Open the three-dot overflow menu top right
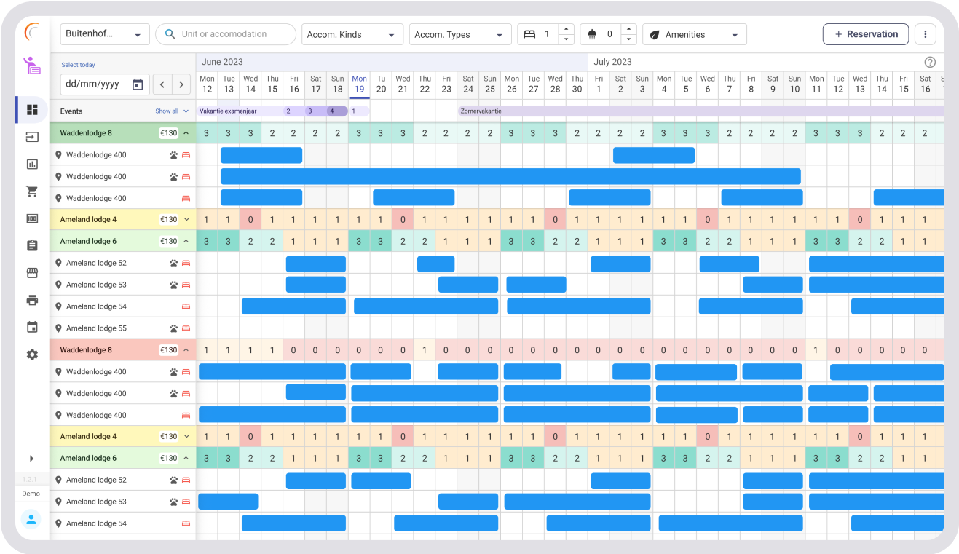Screen dimensions: 959x554 [x=926, y=34]
